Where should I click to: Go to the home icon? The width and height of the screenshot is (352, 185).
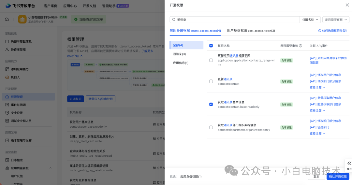[x=7, y=19]
